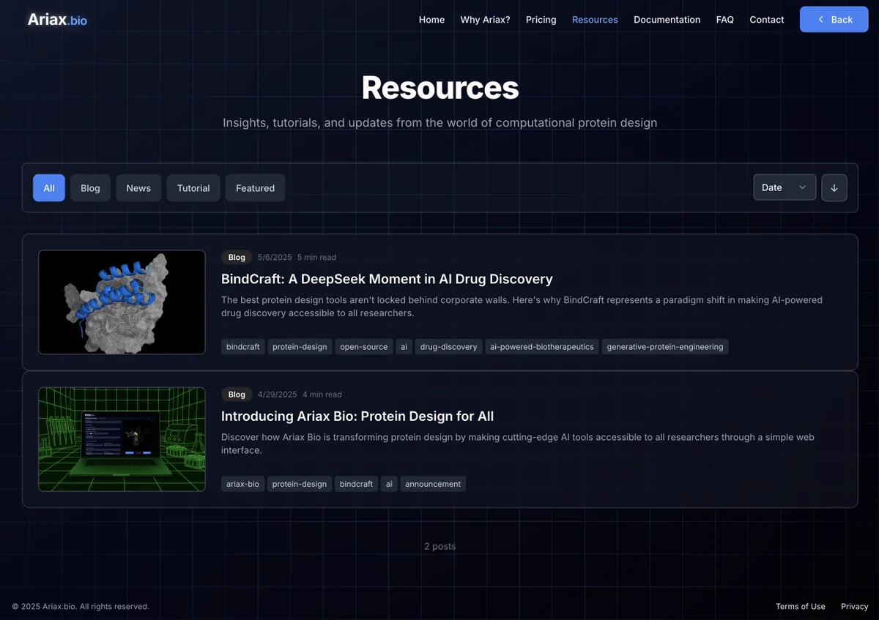Filter posts by Blog
The height and width of the screenshot is (620, 879).
click(x=90, y=188)
